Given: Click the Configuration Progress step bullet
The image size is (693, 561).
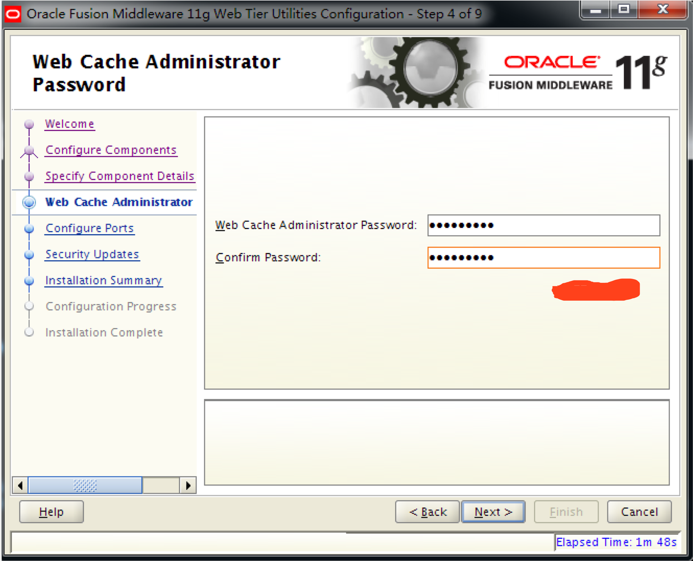Looking at the screenshot, I should click(x=29, y=306).
